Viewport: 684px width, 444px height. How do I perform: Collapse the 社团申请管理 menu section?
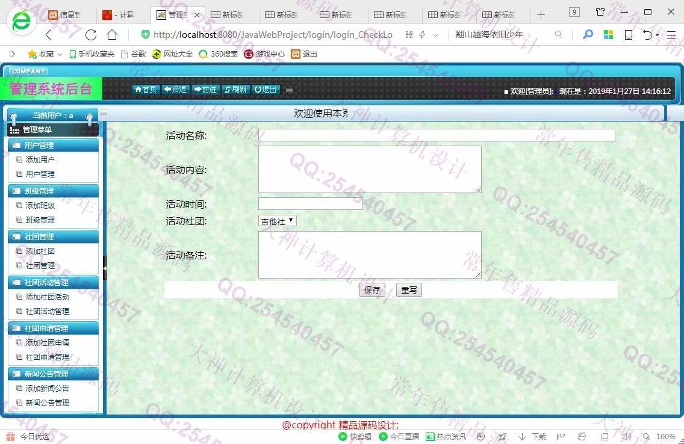[x=53, y=328]
